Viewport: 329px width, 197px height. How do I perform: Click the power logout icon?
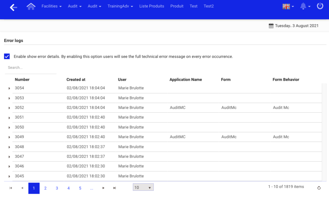[x=320, y=6]
